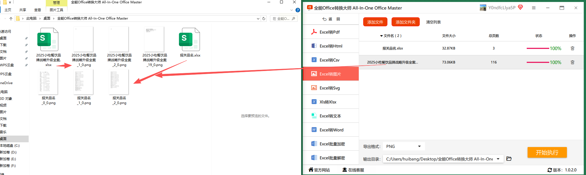
Task: Open the Excel批量解密 tool
Action: (331, 158)
